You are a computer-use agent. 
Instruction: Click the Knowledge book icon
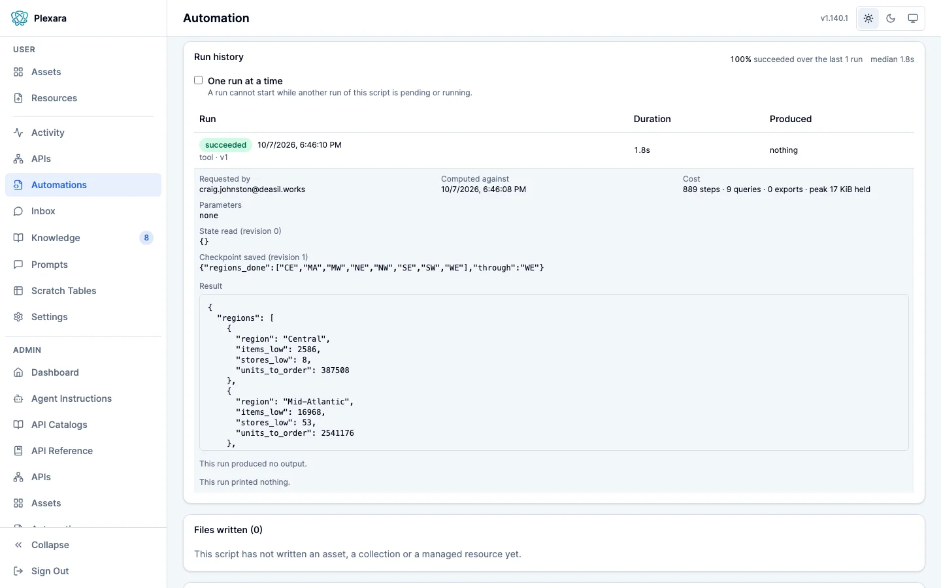coord(18,238)
